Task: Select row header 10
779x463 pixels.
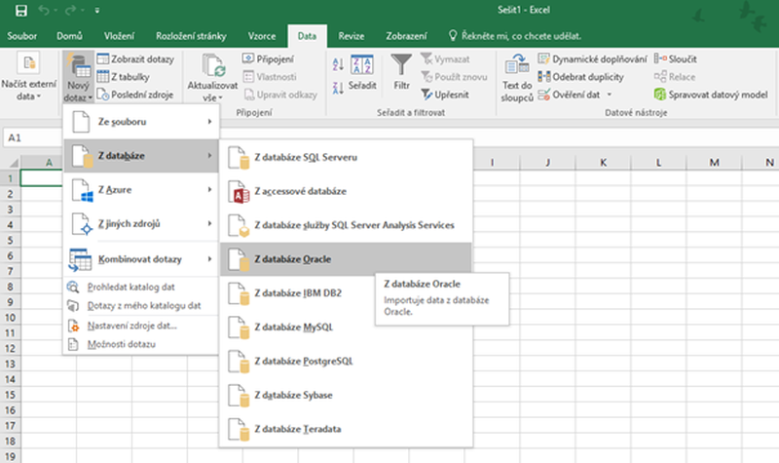Action: [x=10, y=318]
